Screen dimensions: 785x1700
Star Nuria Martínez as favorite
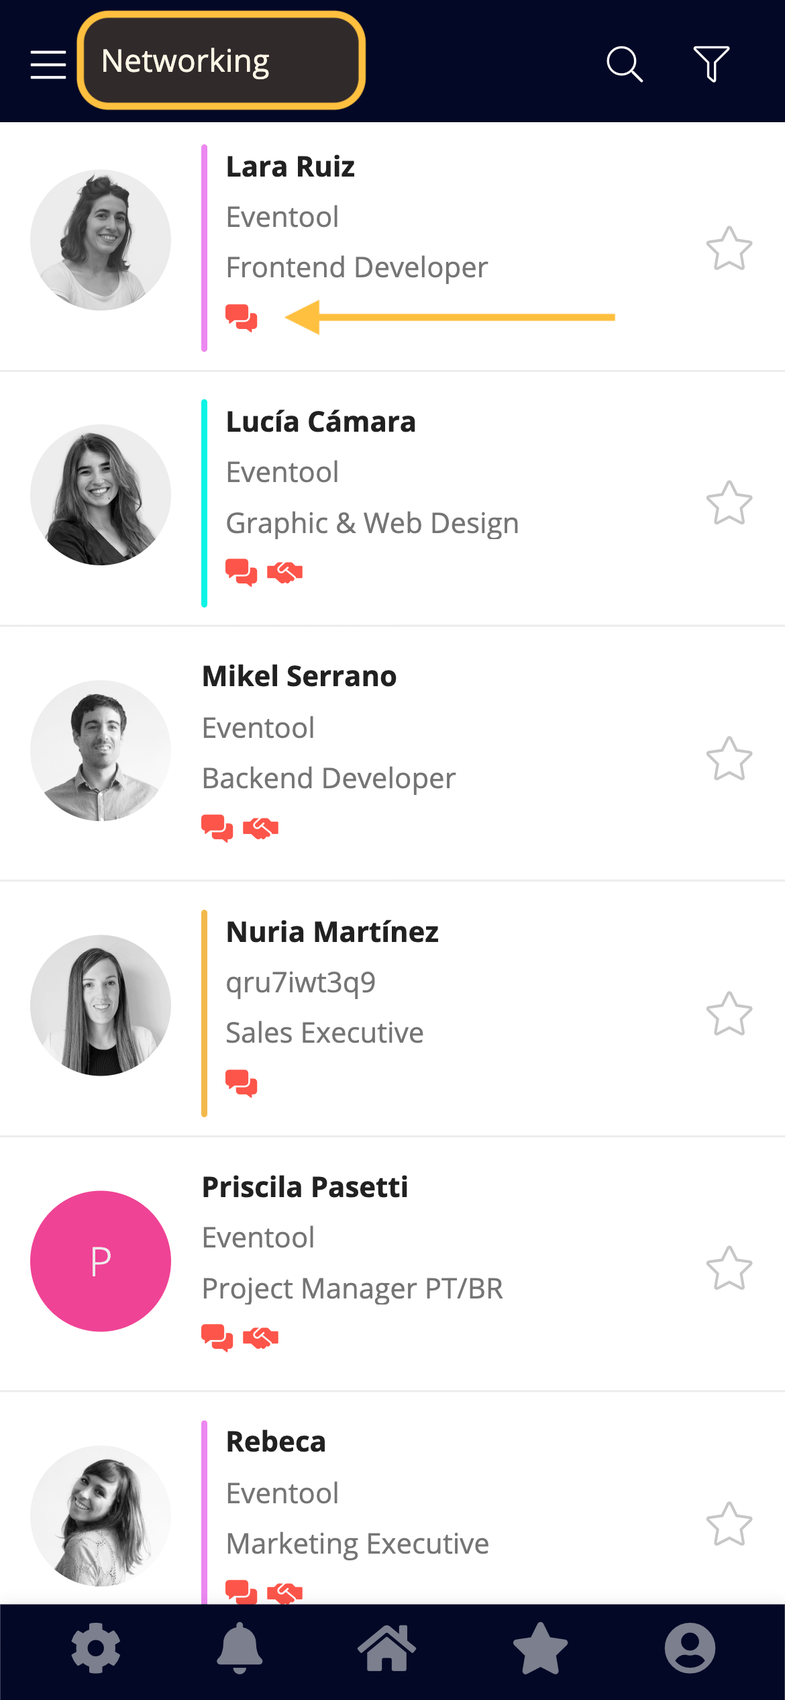click(x=729, y=1014)
